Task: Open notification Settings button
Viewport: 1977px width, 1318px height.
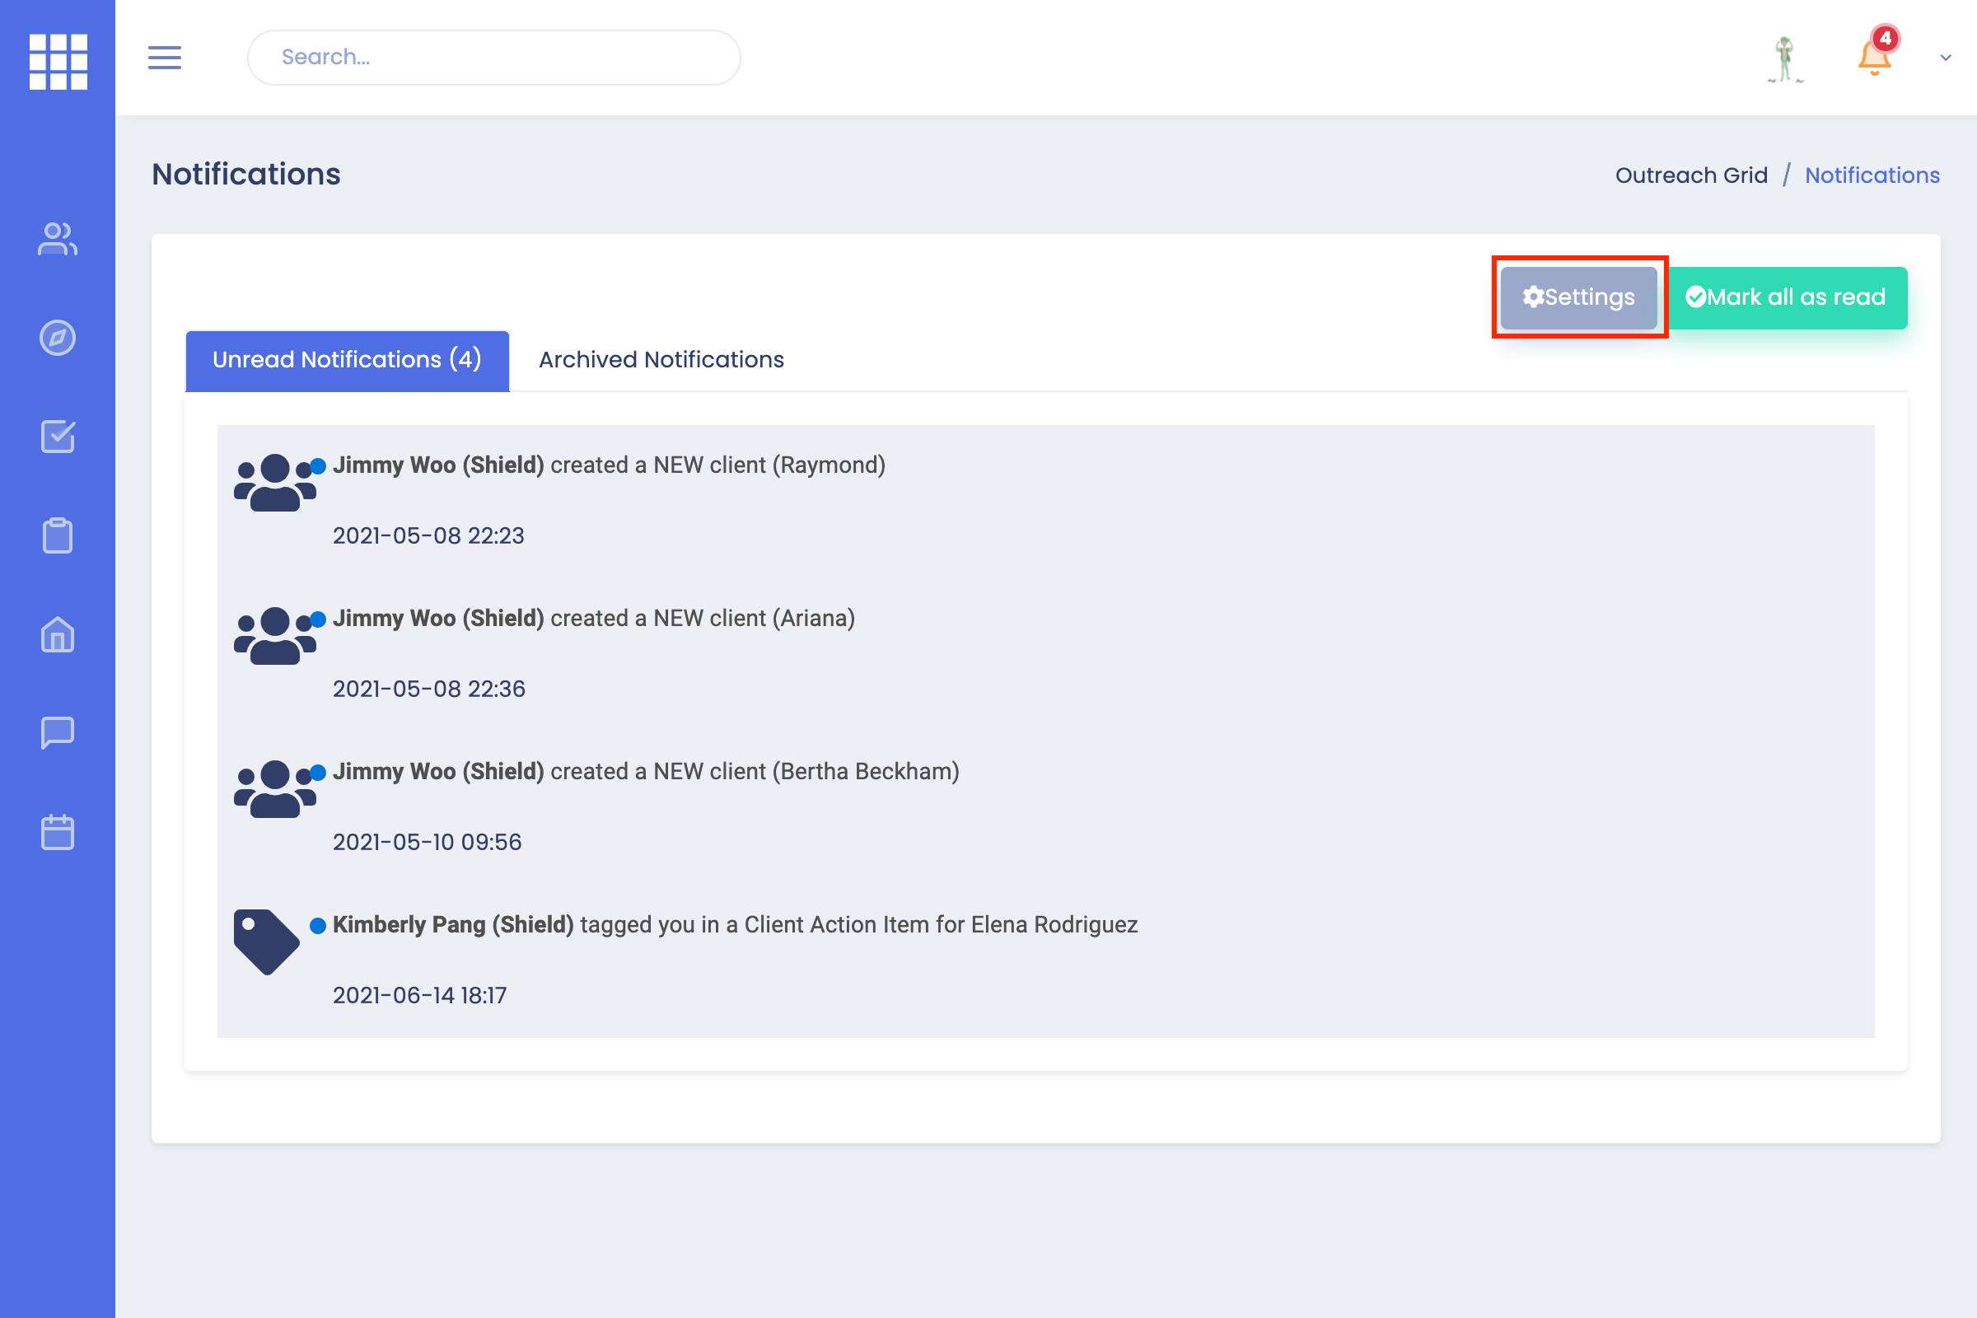Action: point(1578,297)
